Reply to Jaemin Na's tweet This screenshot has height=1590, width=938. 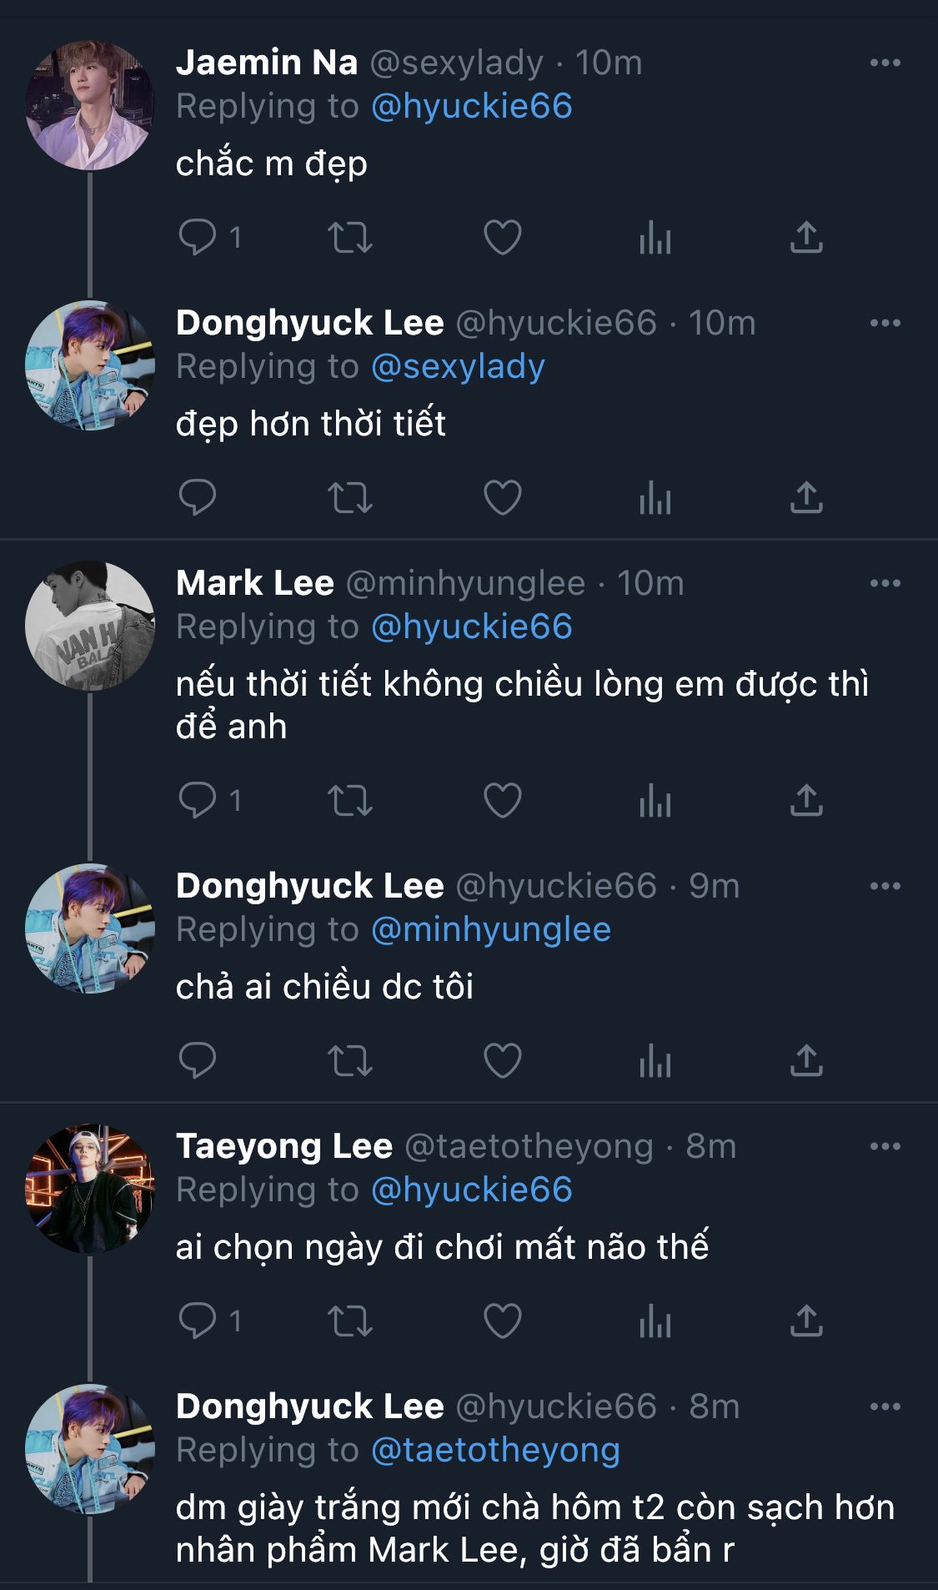198,238
